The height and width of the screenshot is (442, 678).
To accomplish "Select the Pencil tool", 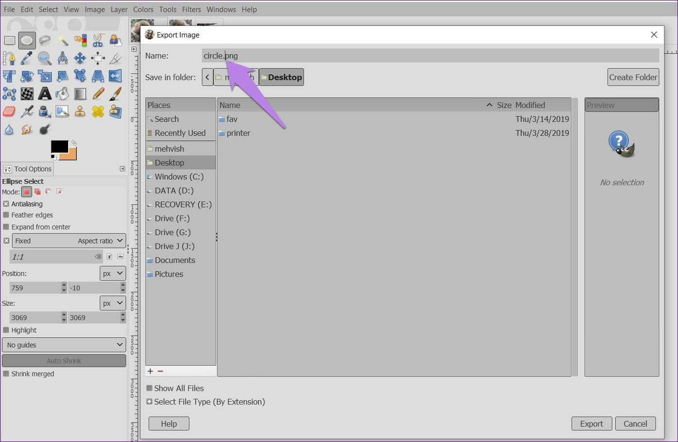I will coord(98,94).
